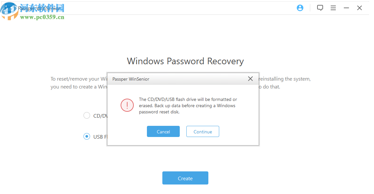Click the Windows Password Recovery heading
The height and width of the screenshot is (194, 374).
185,61
